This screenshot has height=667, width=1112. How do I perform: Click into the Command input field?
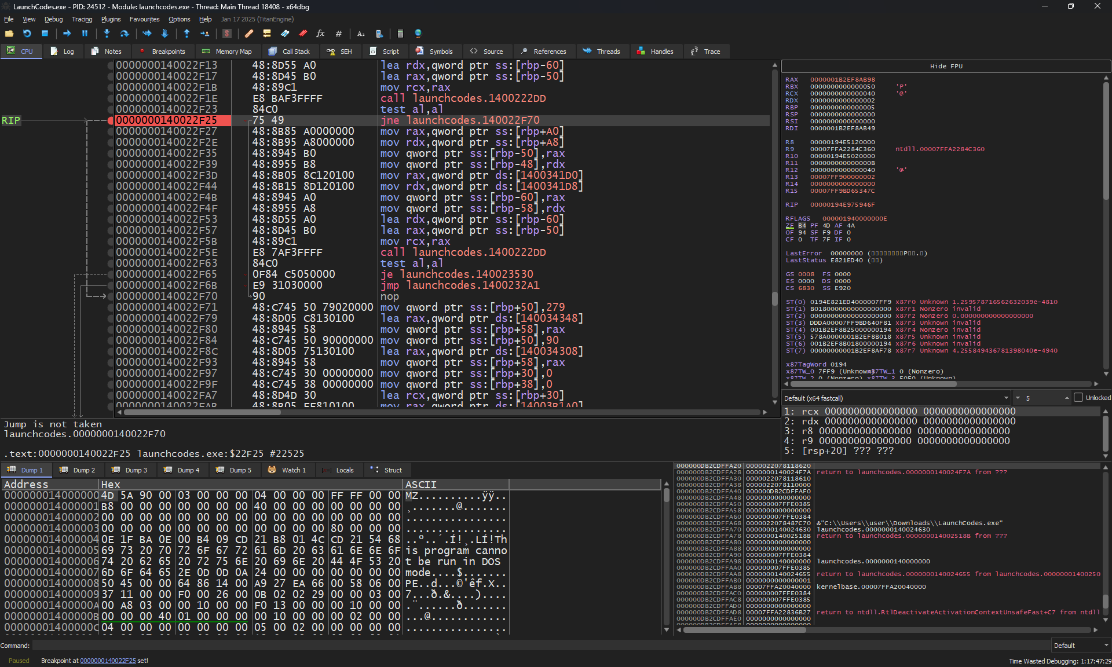tap(540, 646)
